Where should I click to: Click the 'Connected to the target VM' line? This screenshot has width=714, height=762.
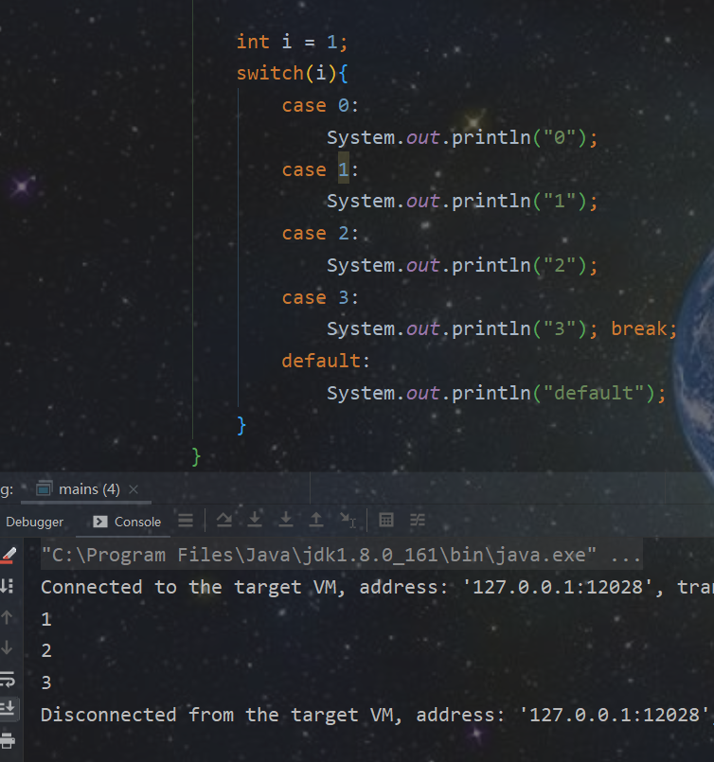click(x=377, y=587)
